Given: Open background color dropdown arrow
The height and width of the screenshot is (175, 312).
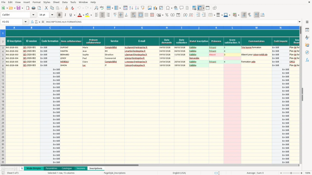Looking at the screenshot, I should tap(91, 15).
